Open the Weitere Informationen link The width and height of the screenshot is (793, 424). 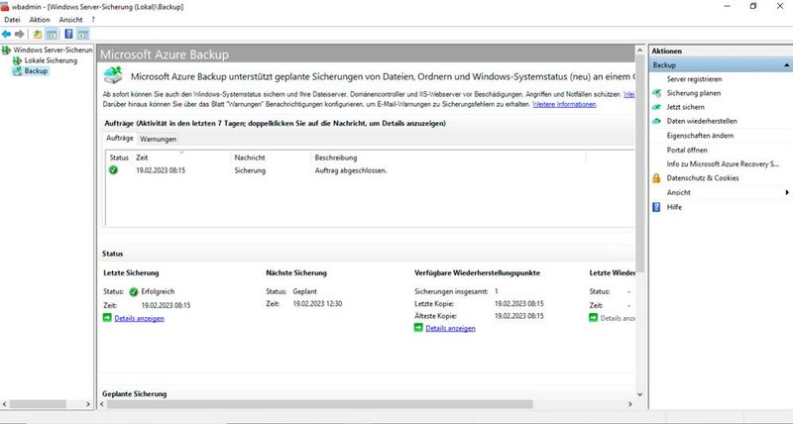click(564, 104)
